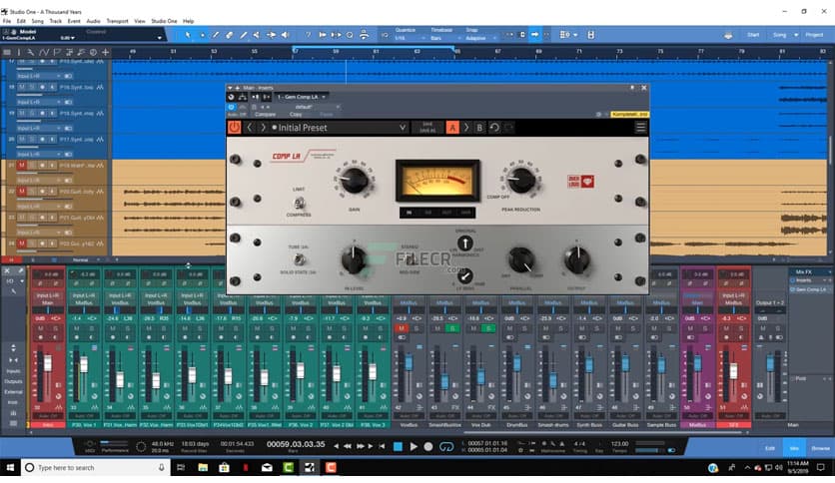
Task: Select the Arrow tool in the toolbar
Action: (x=188, y=35)
